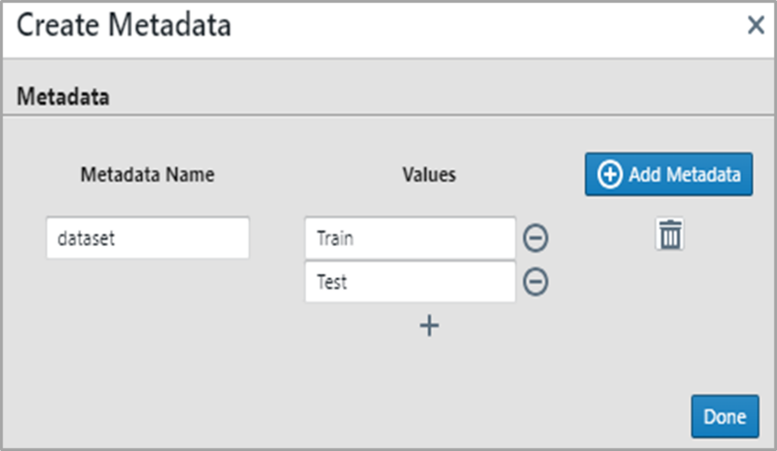Image resolution: width=777 pixels, height=451 pixels.
Task: Focus the dataset name input field
Action: (147, 238)
